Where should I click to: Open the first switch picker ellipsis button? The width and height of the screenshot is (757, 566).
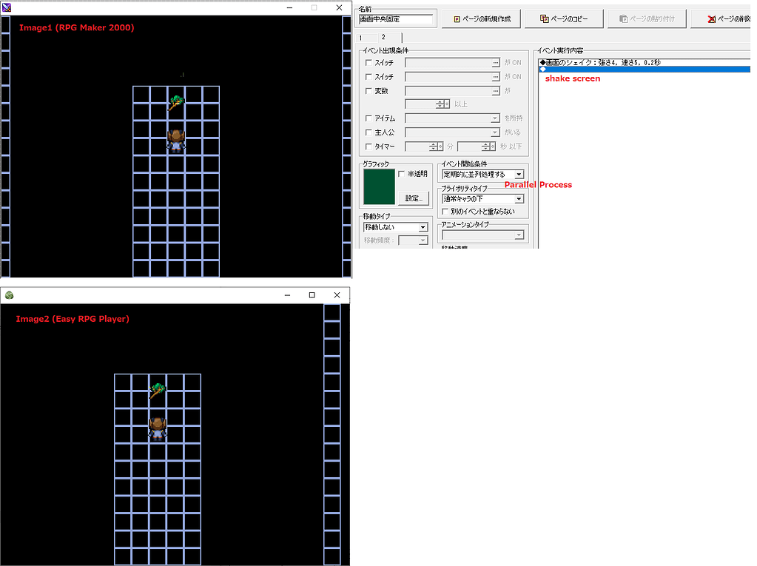(496, 64)
